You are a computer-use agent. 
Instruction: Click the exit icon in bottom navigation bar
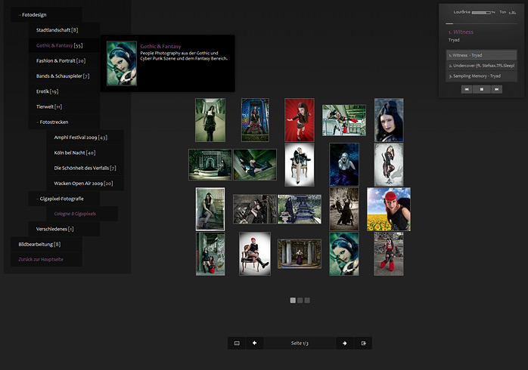[x=364, y=343]
